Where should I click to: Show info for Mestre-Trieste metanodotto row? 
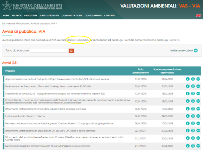188,138
